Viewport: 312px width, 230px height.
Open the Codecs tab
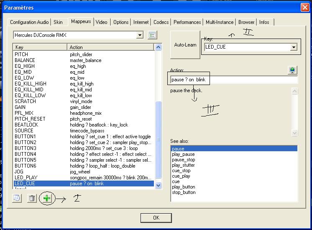(x=161, y=22)
